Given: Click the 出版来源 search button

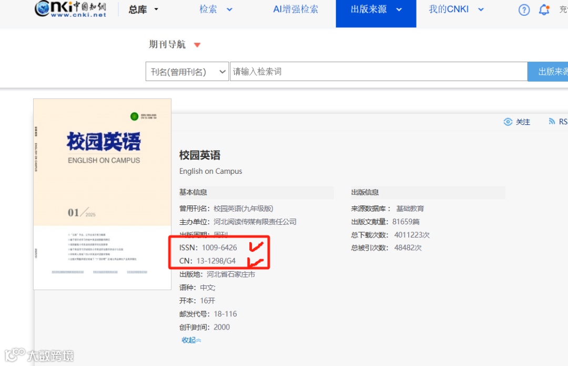Looking at the screenshot, I should [547, 72].
